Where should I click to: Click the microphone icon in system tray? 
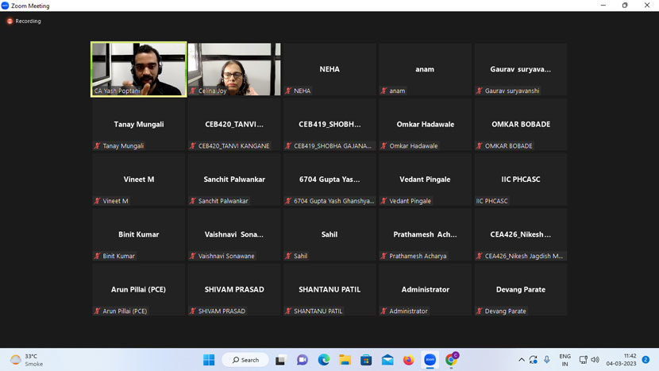[547, 360]
